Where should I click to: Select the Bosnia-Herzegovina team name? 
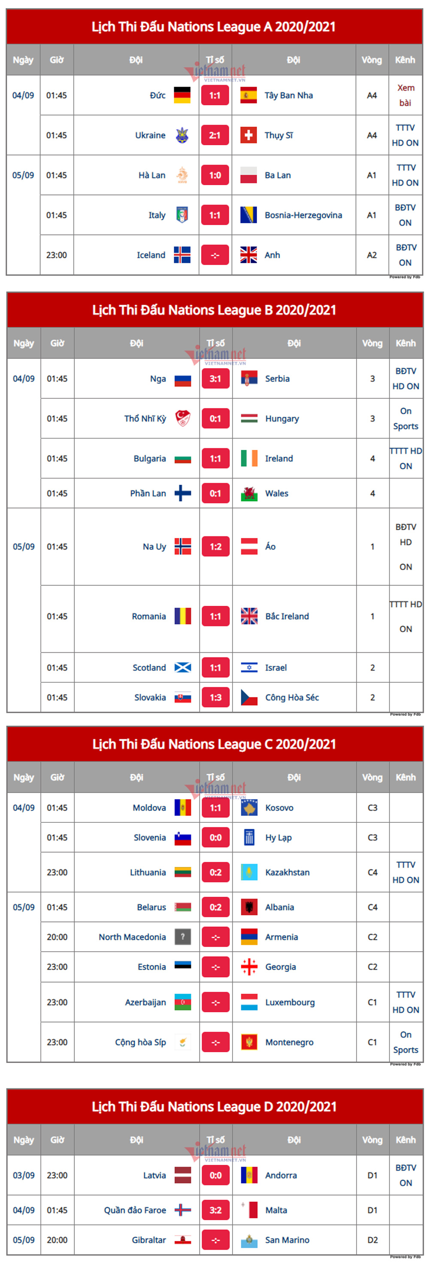[303, 215]
